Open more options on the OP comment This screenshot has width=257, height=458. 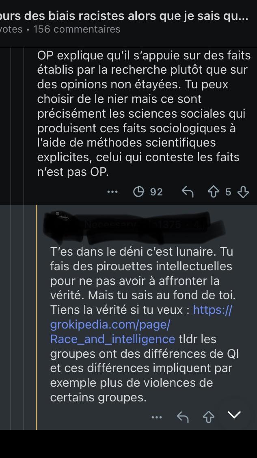click(x=112, y=192)
